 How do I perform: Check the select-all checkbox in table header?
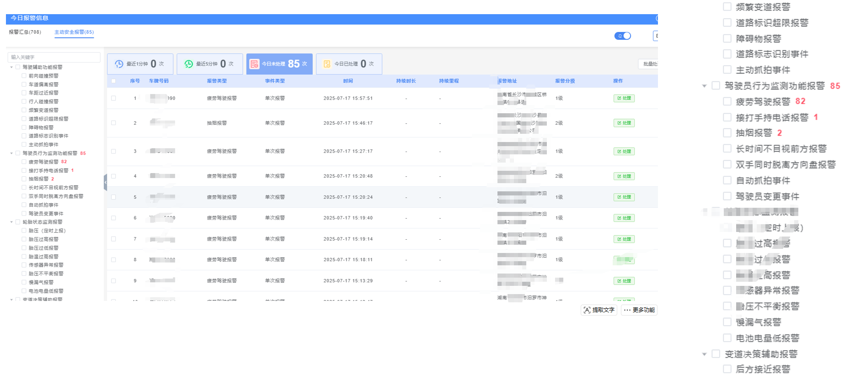113,81
